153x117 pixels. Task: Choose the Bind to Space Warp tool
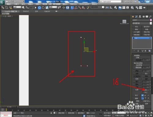point(10,8)
